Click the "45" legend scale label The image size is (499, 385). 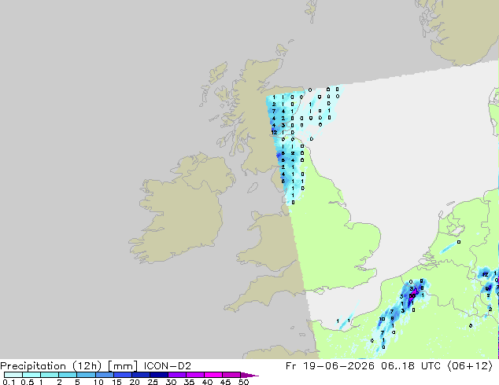point(225,382)
